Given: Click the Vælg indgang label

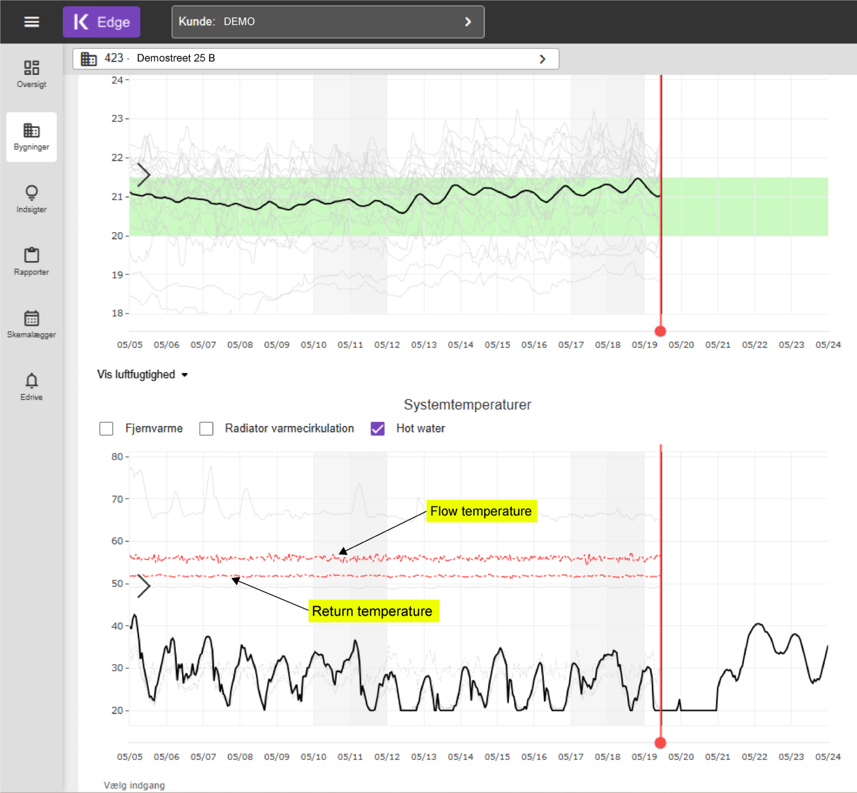Looking at the screenshot, I should [134, 785].
